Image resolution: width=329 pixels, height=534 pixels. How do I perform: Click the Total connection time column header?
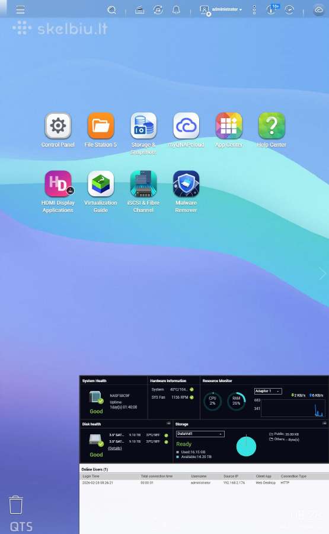point(156,476)
